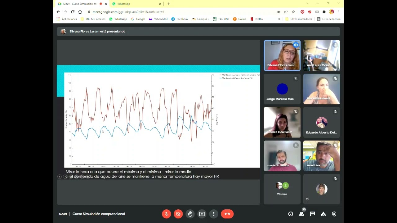This screenshot has height=223, width=397.
Task: Share this page icon in address bar
Action: coord(286,12)
